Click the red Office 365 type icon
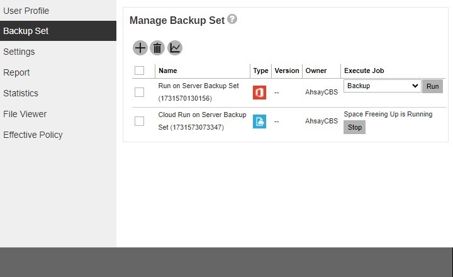453x277 pixels. pyautogui.click(x=259, y=93)
